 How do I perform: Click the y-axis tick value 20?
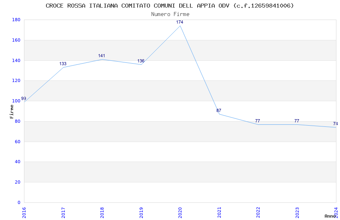pos(18,182)
